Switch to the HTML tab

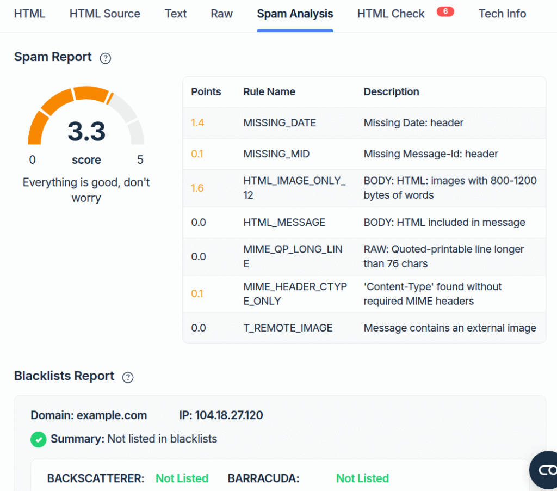pos(29,14)
